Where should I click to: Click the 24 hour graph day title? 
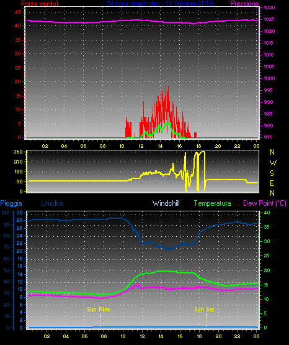point(159,3)
